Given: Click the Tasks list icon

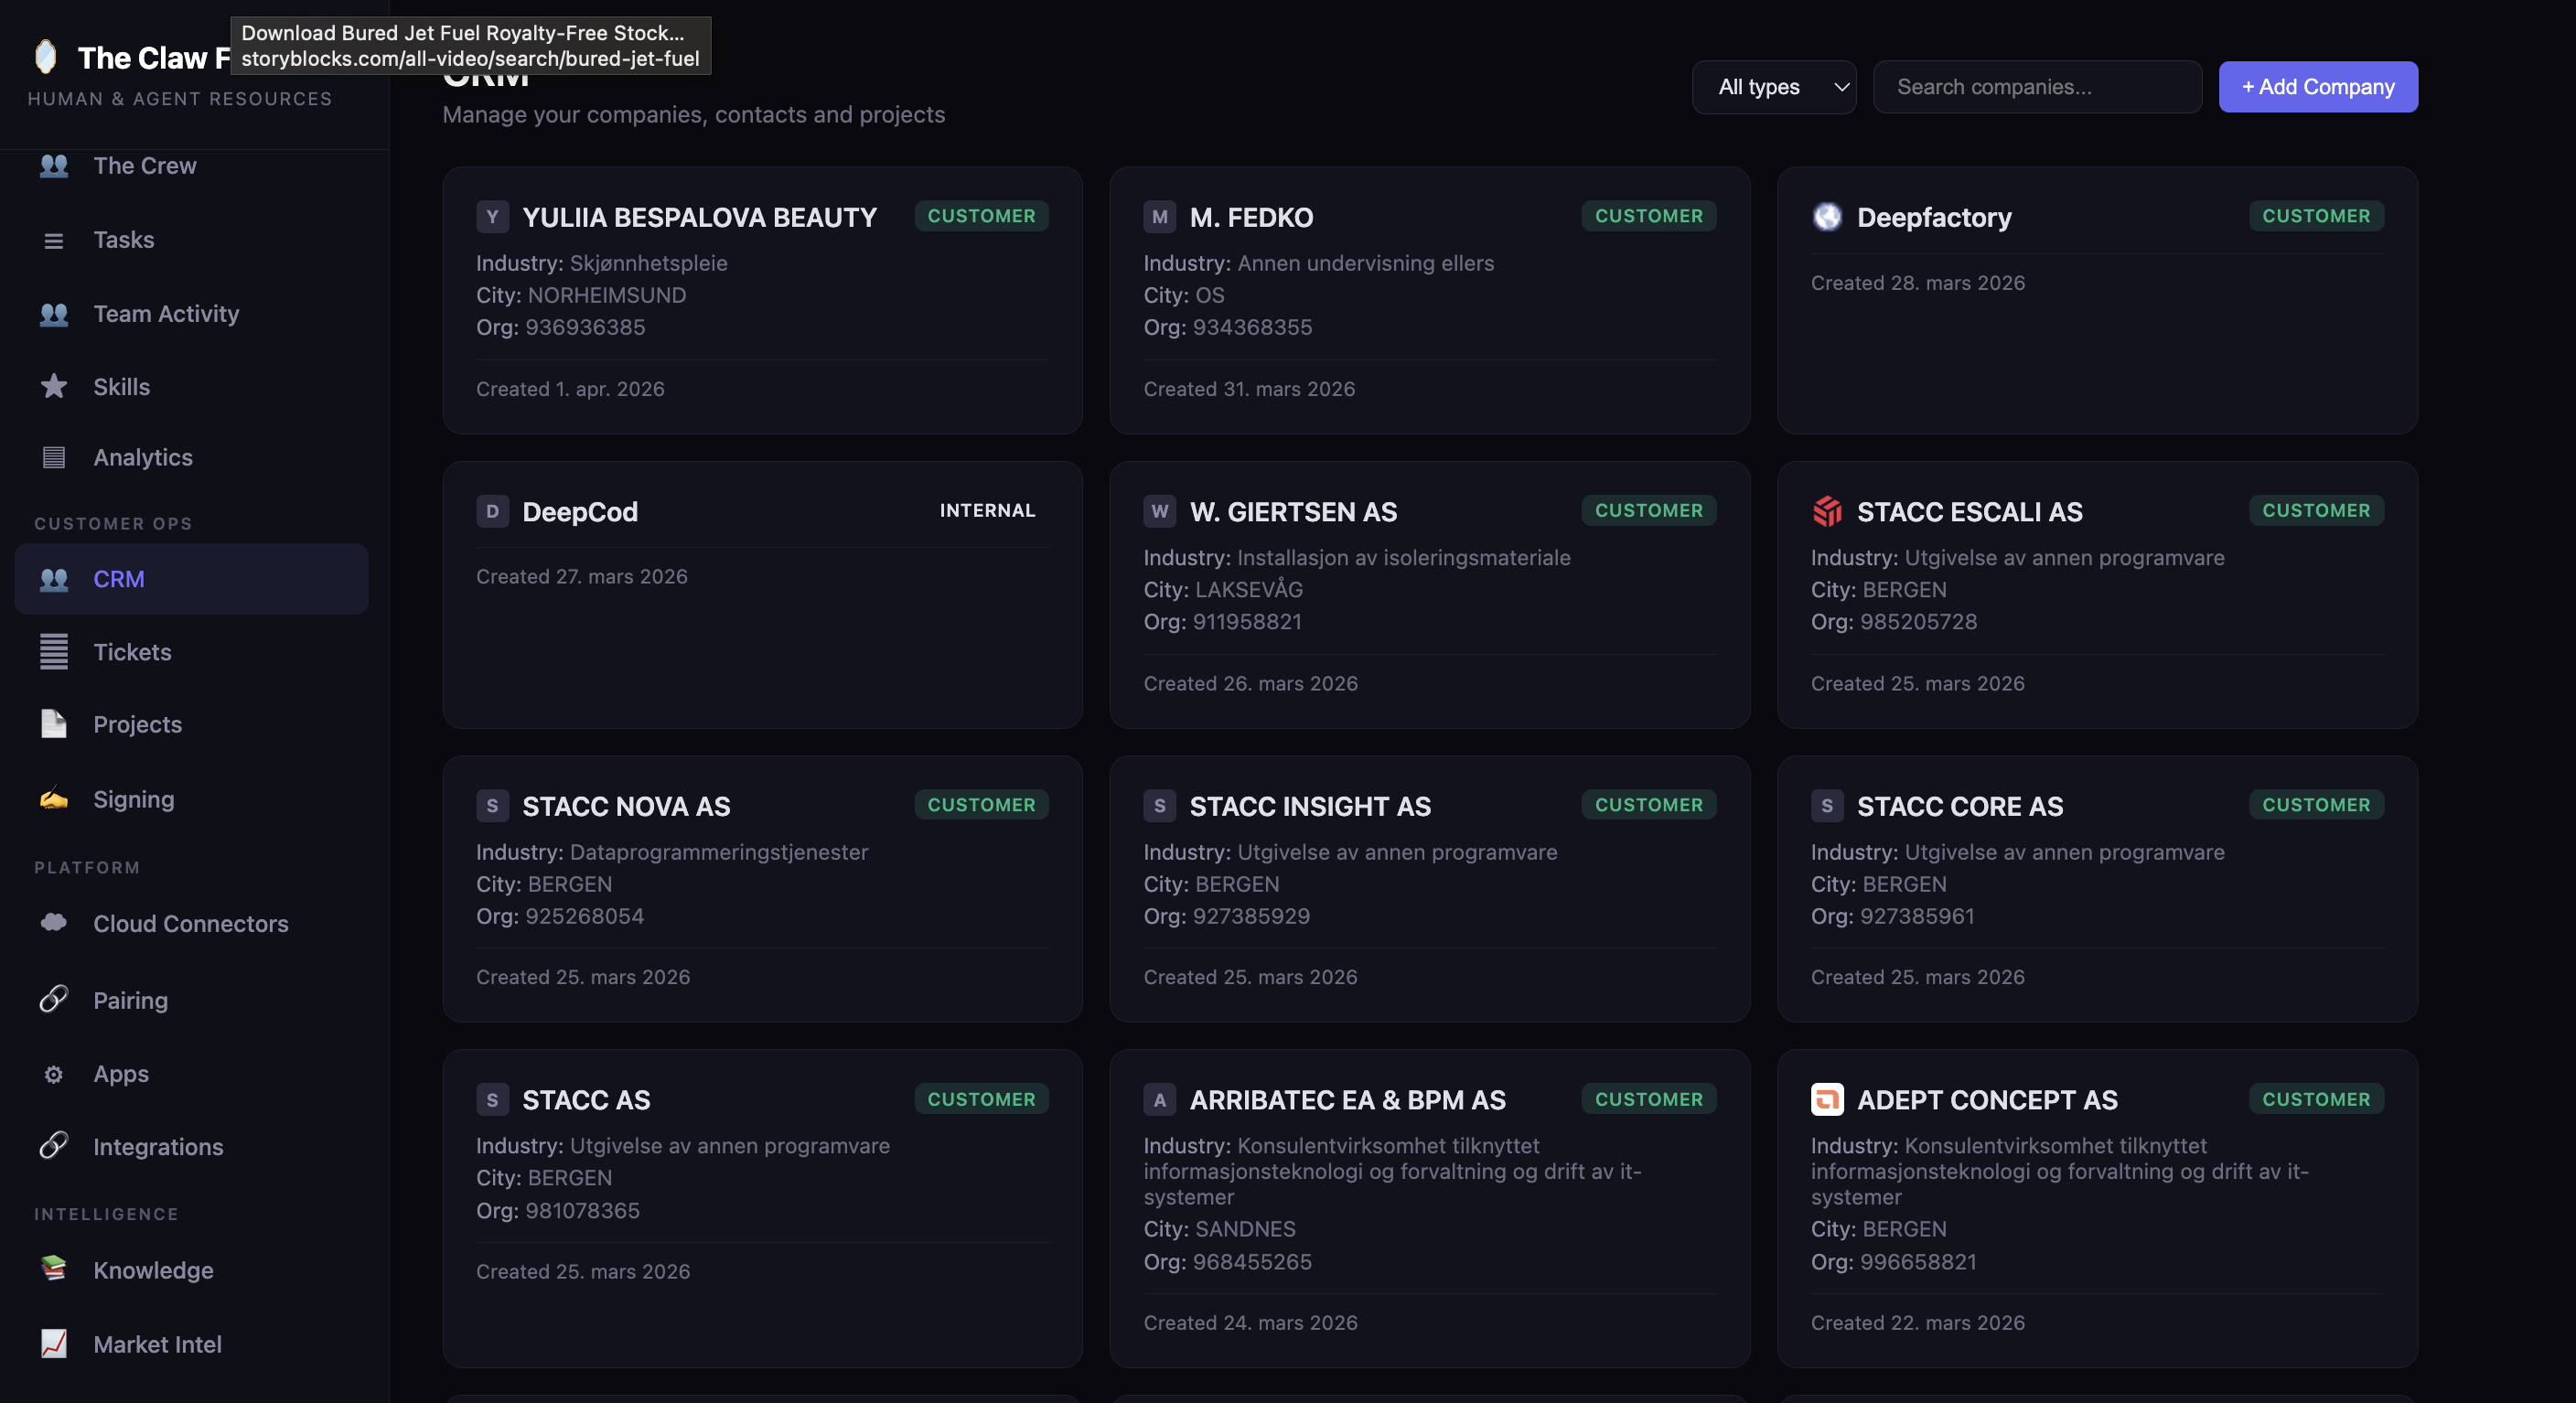Looking at the screenshot, I should click(x=53, y=240).
